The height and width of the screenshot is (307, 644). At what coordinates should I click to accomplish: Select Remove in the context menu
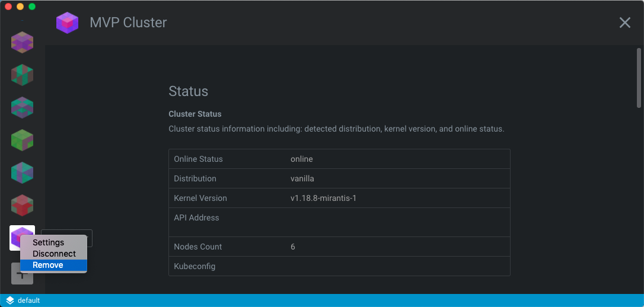[x=48, y=265]
